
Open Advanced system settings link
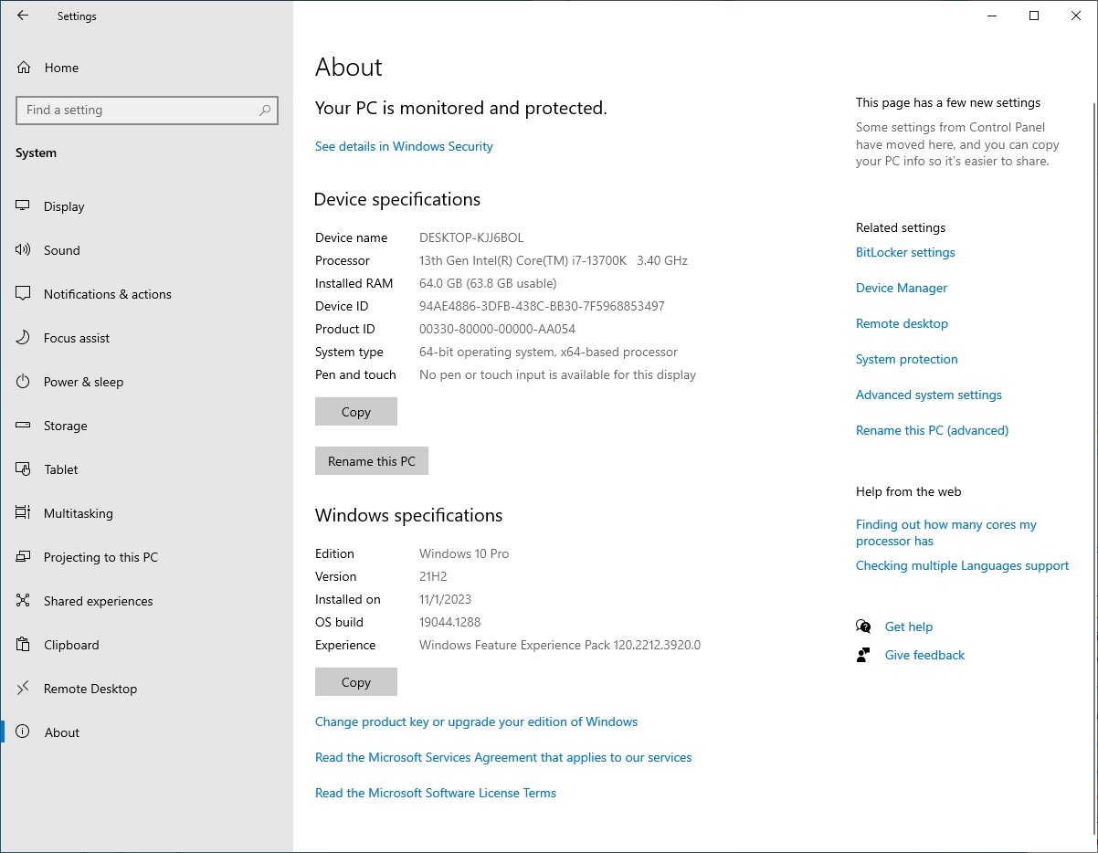pyautogui.click(x=929, y=395)
